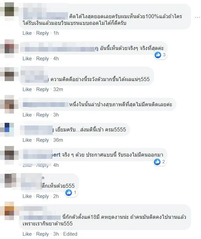Reply to the comment posted 36m ago

pos(42,140)
